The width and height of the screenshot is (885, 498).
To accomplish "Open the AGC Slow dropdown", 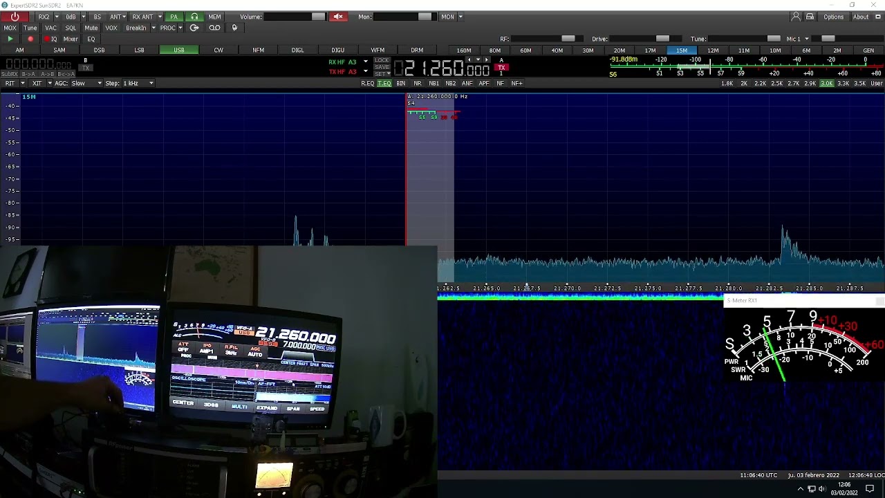I will [86, 83].
